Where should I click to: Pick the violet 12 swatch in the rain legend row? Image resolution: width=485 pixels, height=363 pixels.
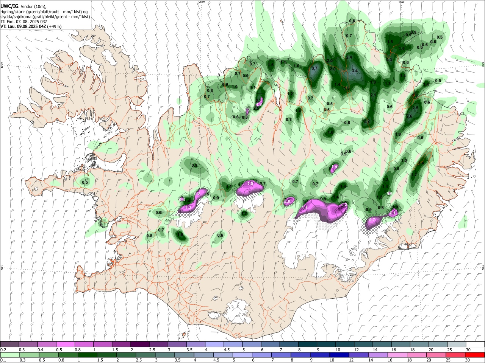pyautogui.click(x=359, y=355)
